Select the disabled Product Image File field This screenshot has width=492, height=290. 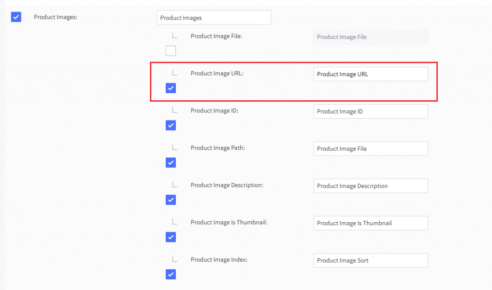tap(370, 36)
